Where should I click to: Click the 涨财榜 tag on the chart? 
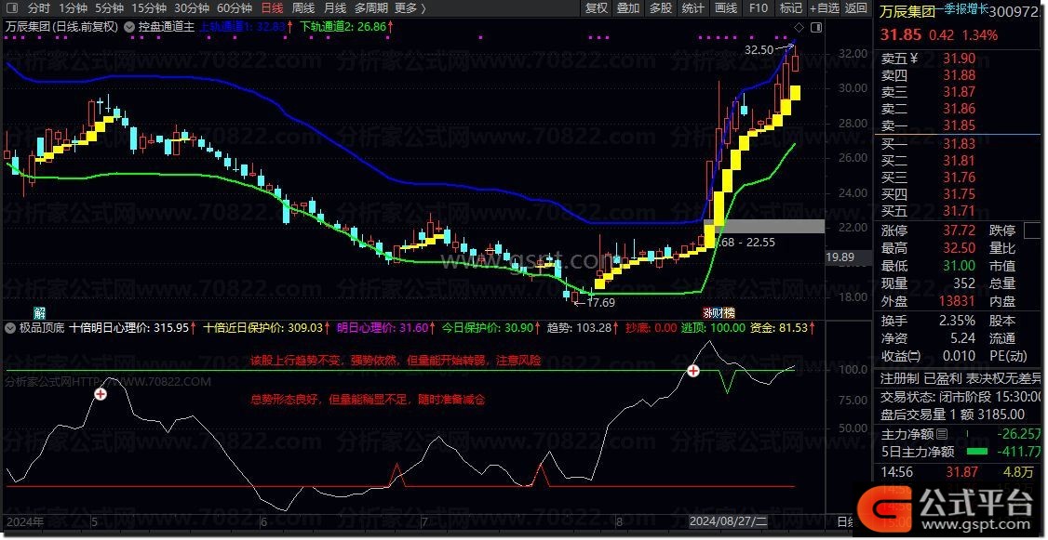719,312
